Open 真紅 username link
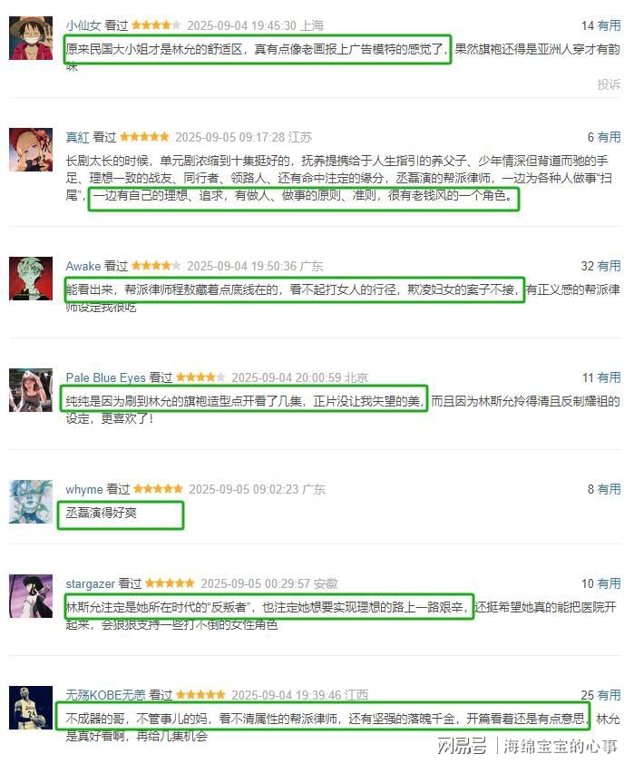This screenshot has width=634, height=764. click(77, 137)
